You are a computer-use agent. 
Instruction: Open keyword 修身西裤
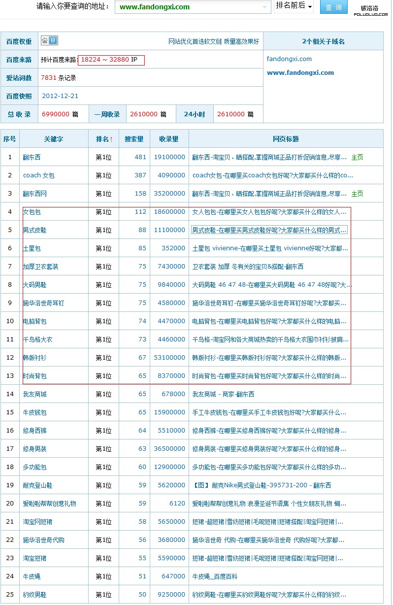(x=34, y=431)
